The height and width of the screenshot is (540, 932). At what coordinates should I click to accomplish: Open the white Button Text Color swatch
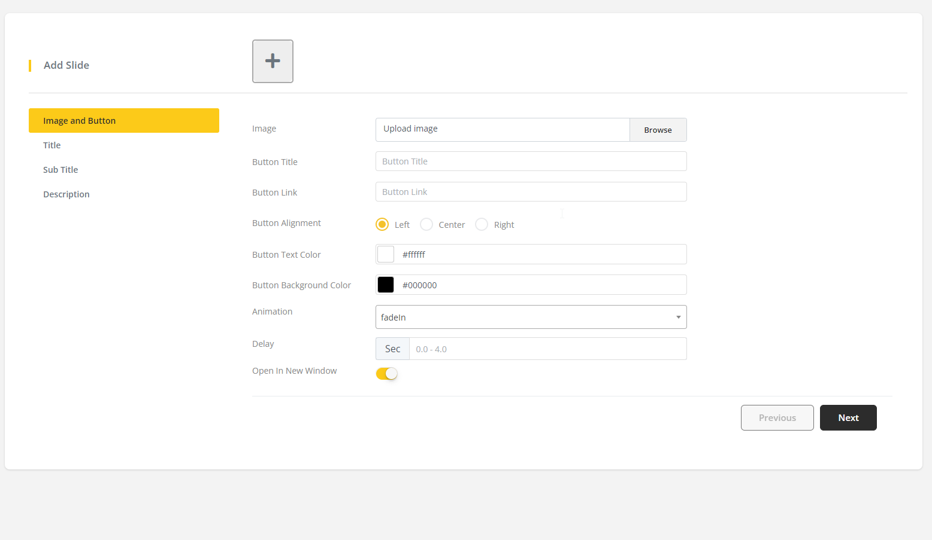[x=386, y=254]
